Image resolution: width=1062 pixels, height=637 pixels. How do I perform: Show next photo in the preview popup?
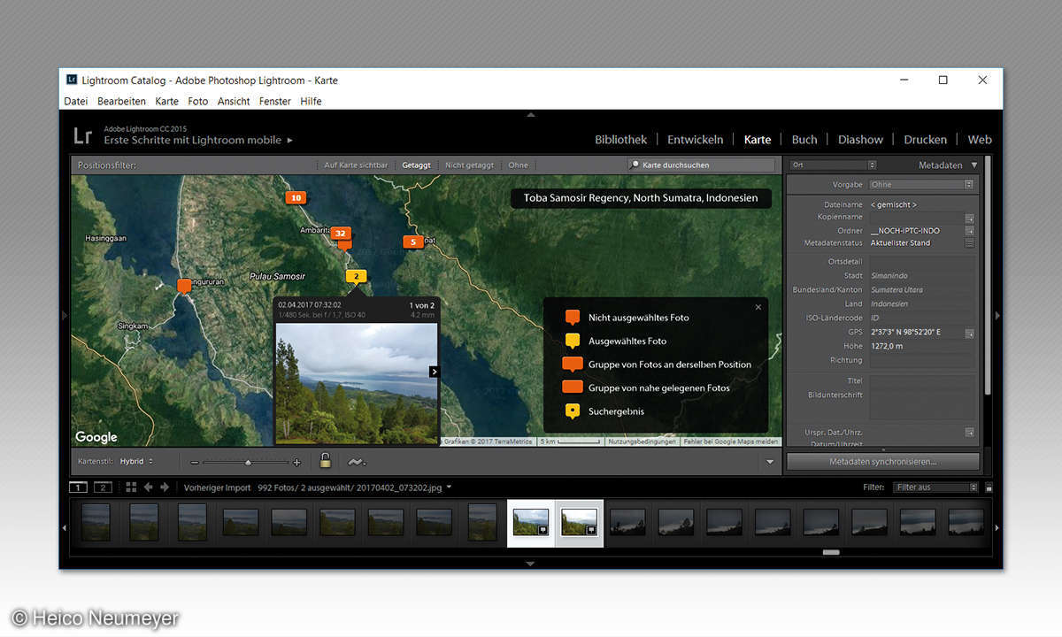click(435, 372)
